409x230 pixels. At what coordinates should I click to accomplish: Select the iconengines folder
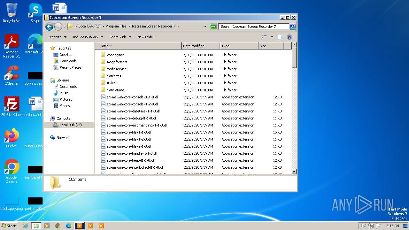[115, 55]
